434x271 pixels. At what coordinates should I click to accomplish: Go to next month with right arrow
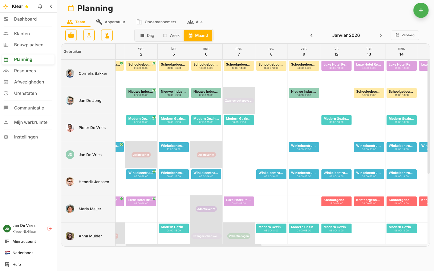pyautogui.click(x=381, y=35)
